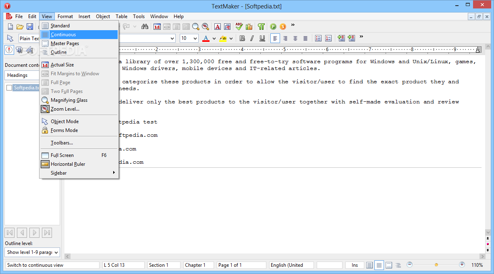Click the green P application icon
Viewport: 494px width, 274px height.
click(273, 27)
